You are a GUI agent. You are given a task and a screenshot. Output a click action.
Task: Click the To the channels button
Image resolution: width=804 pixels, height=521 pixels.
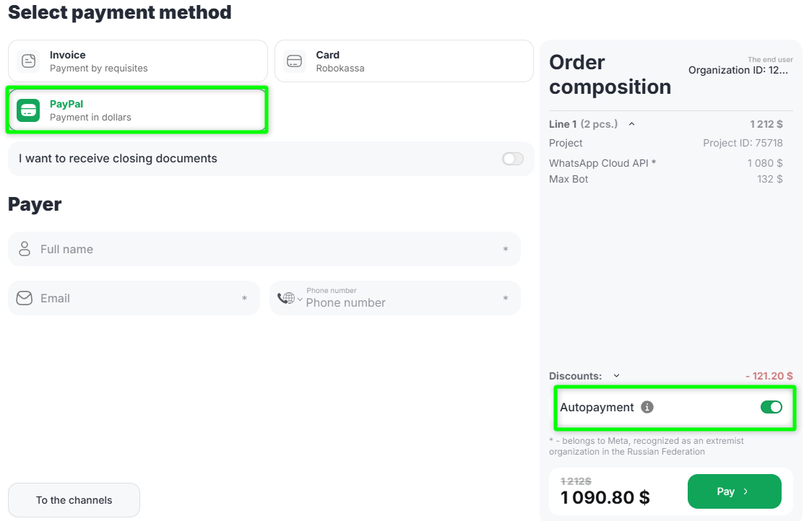point(74,500)
